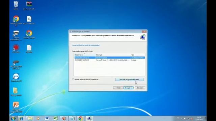Enable 'Mostrar mais pontos de restauração' checkbox
Image resolution: width=216 pixels, height=121 pixels.
(73, 79)
